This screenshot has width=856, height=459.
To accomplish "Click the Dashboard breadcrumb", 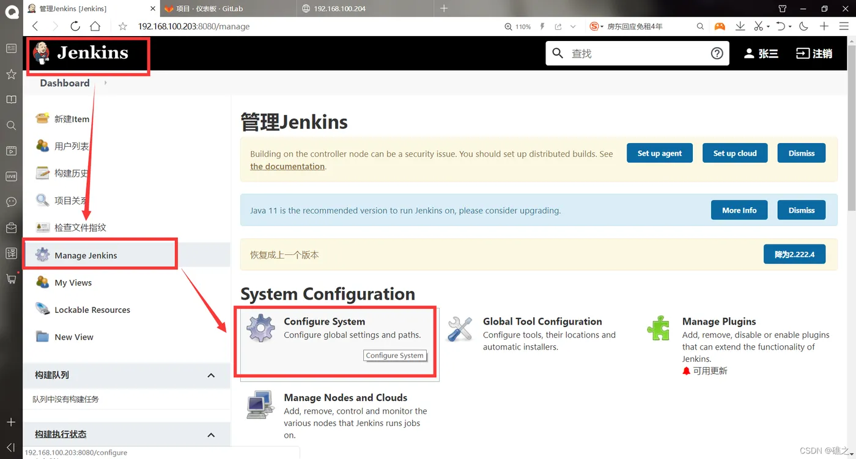I will click(65, 83).
